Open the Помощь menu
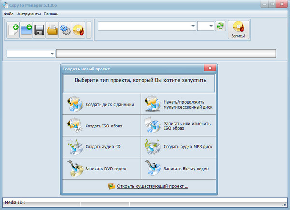Screen dimensions: 290x210 point(51,14)
